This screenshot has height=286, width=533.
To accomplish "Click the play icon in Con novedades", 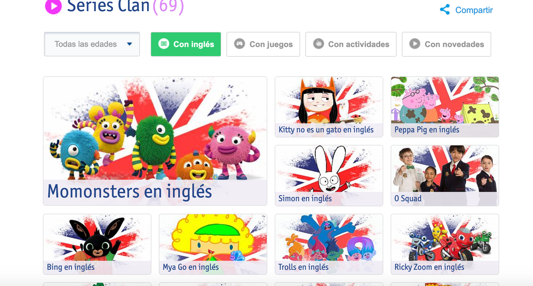I will [x=415, y=44].
